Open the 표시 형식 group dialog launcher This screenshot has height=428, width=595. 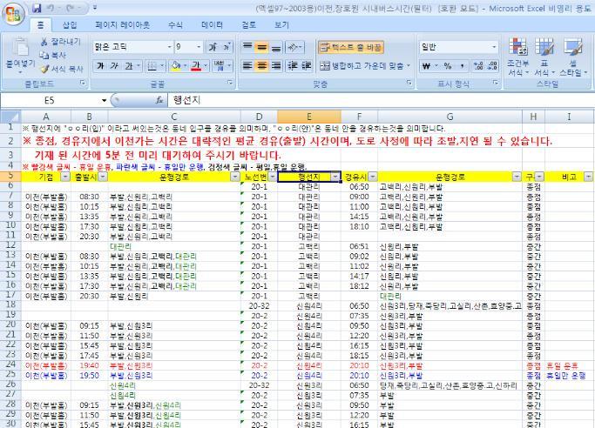(x=496, y=83)
